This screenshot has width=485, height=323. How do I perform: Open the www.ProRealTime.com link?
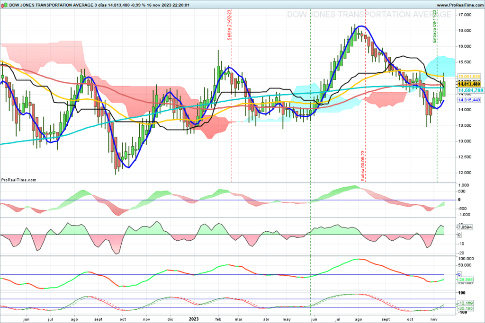tap(459, 5)
